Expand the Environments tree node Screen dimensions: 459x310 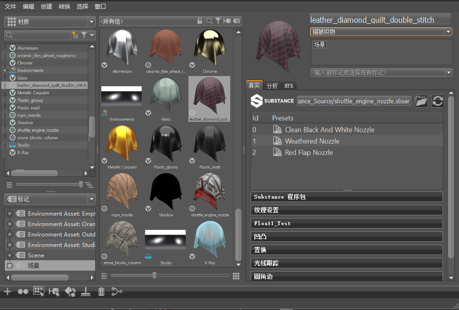click(5, 70)
